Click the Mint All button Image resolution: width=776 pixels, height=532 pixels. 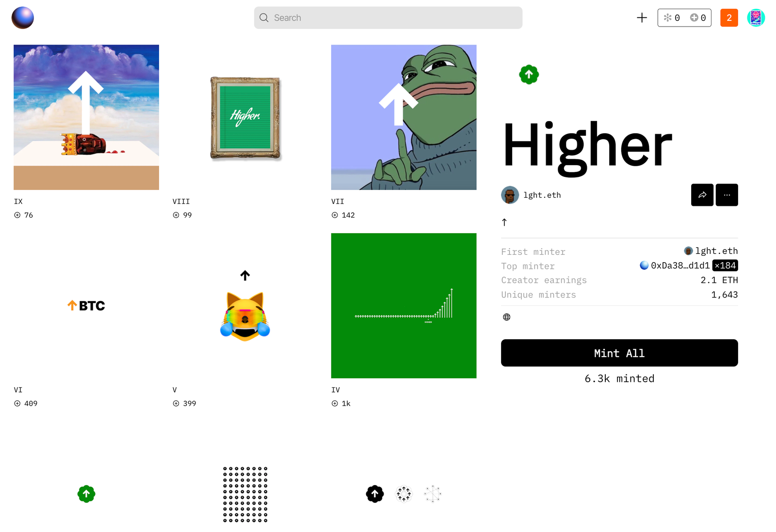point(619,353)
